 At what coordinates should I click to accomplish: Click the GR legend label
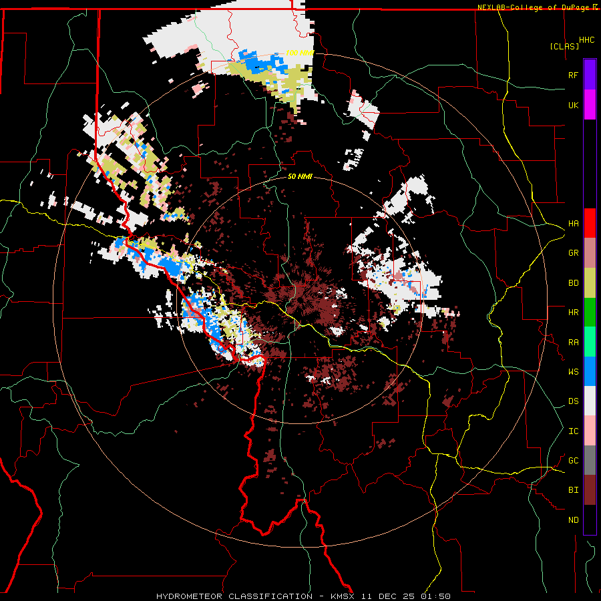[573, 253]
